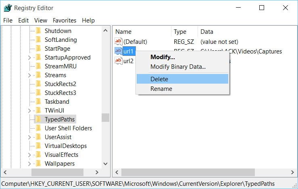This screenshot has width=298, height=189.
Task: Click the Registry Editor app icon in title bar
Action: click(x=8, y=8)
